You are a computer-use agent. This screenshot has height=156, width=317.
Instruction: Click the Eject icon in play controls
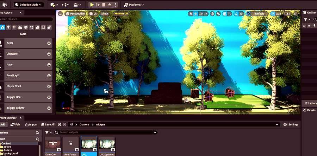pyautogui.click(x=109, y=5)
